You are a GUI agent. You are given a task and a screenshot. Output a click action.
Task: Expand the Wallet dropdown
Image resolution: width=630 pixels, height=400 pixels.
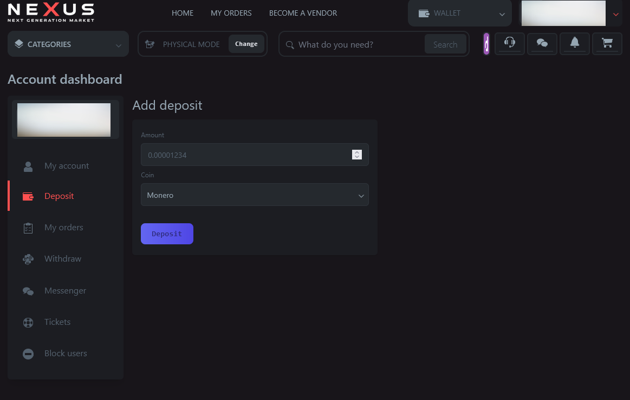point(460,13)
